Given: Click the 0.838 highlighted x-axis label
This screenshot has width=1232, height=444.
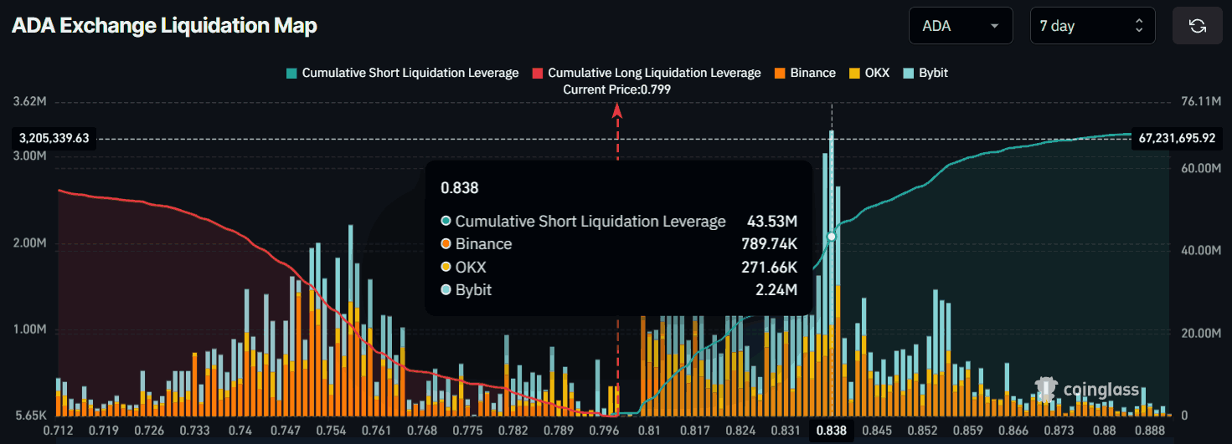Looking at the screenshot, I should click(x=831, y=431).
